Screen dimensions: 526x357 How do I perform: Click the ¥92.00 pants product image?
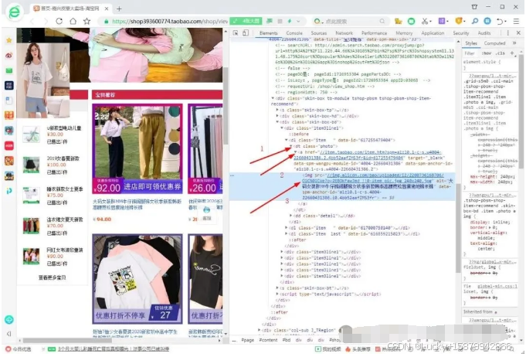pos(137,149)
